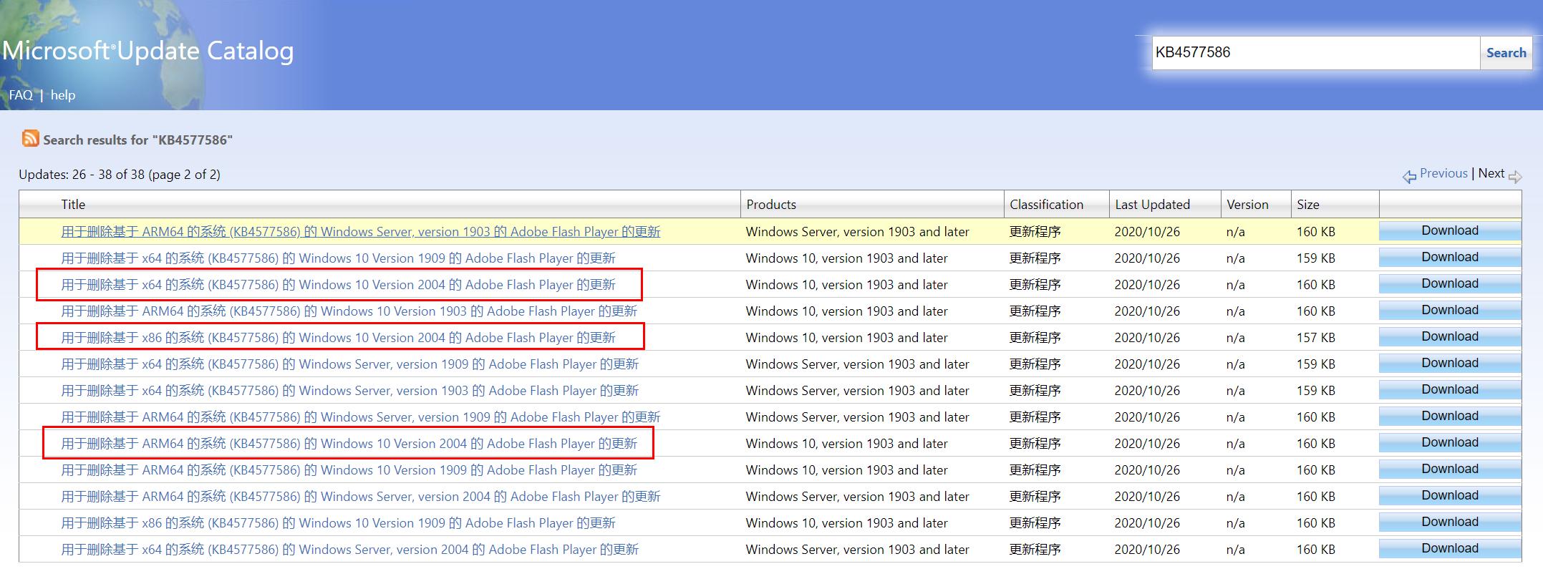Download x64 Windows Server version 2004 update
1543x584 pixels.
coord(1449,549)
